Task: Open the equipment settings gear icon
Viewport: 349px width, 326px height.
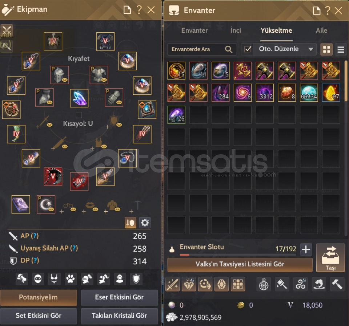Action: (x=145, y=223)
